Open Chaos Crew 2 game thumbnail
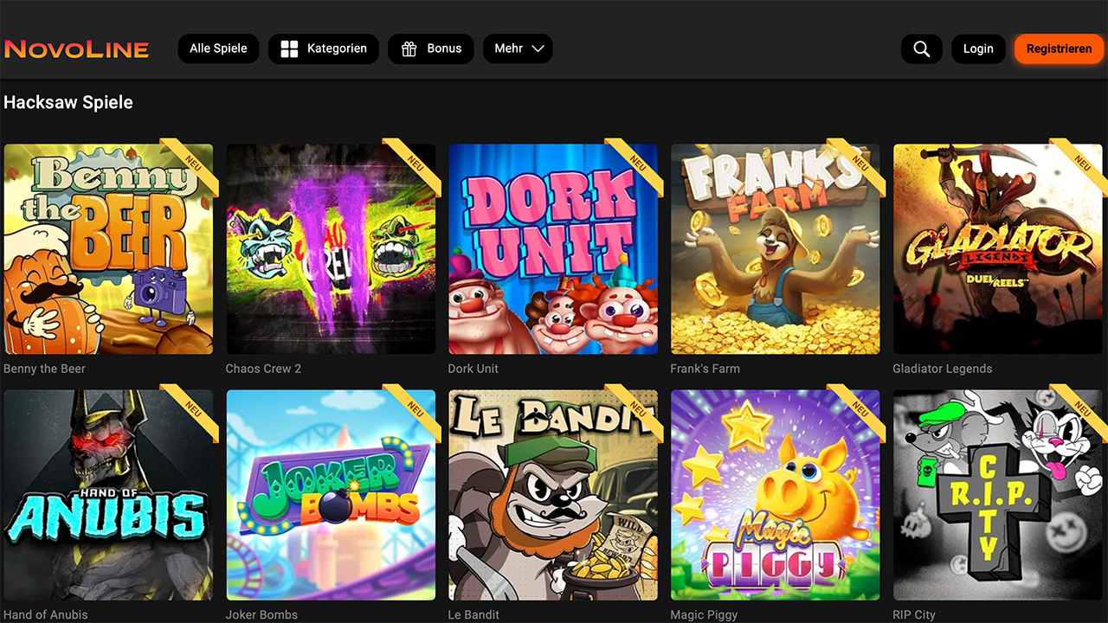Viewport: 1108px width, 623px height. click(x=331, y=249)
